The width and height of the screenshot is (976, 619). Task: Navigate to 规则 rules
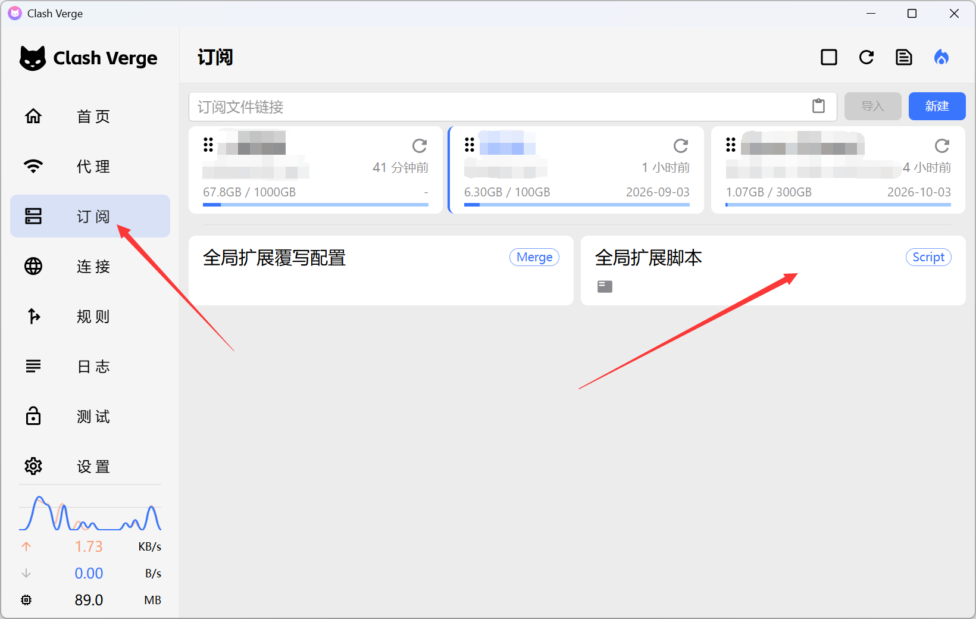coord(90,316)
